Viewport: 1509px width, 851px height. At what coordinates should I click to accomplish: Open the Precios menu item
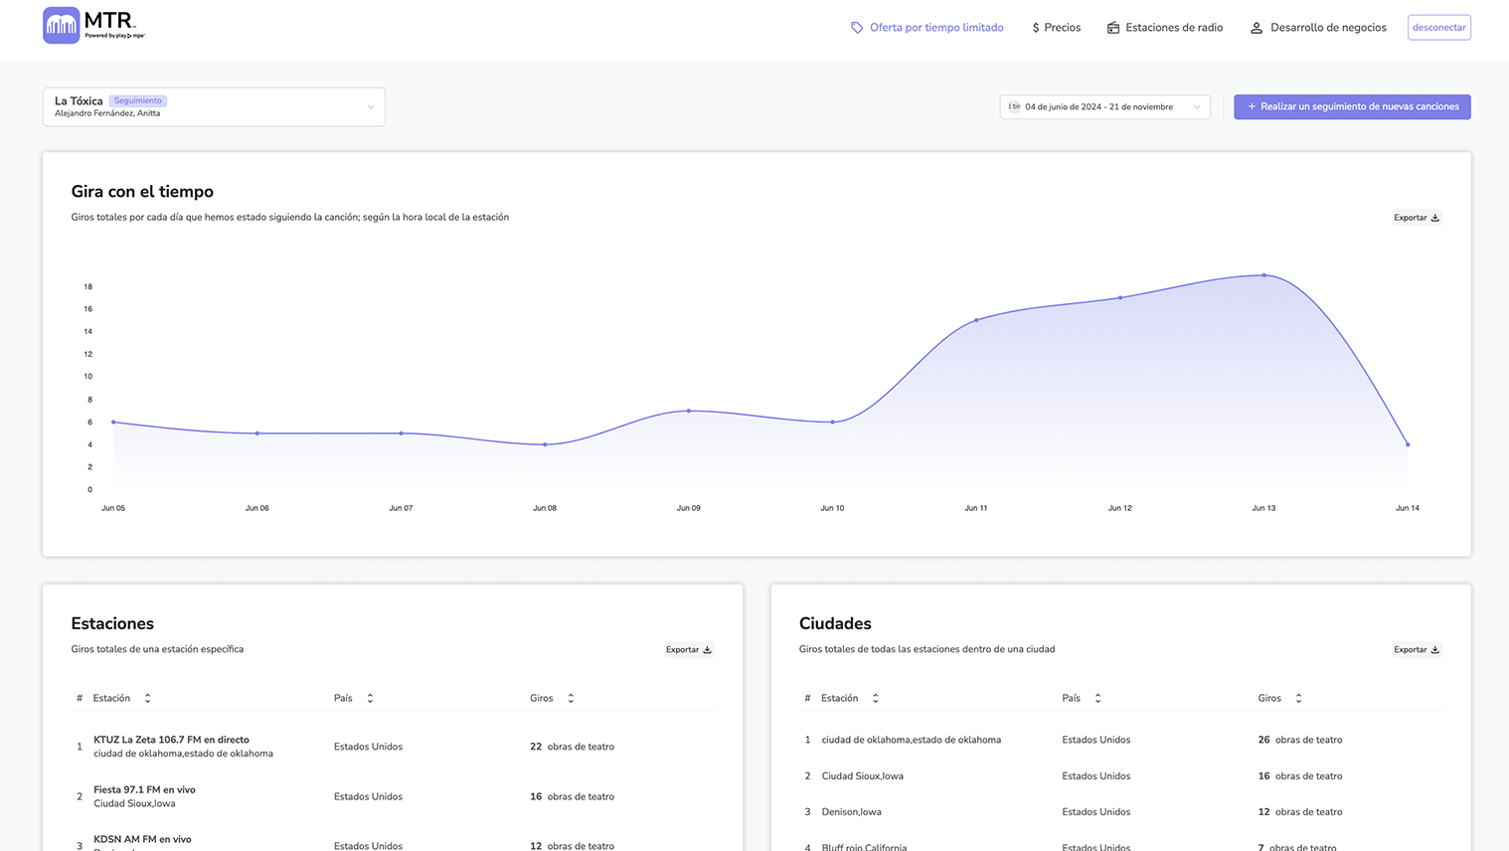1056,28
